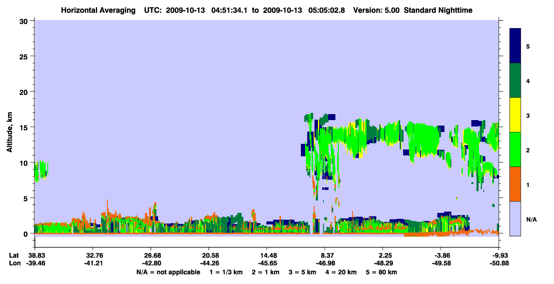Click legend text '3 = 5 km'

[x=303, y=272]
